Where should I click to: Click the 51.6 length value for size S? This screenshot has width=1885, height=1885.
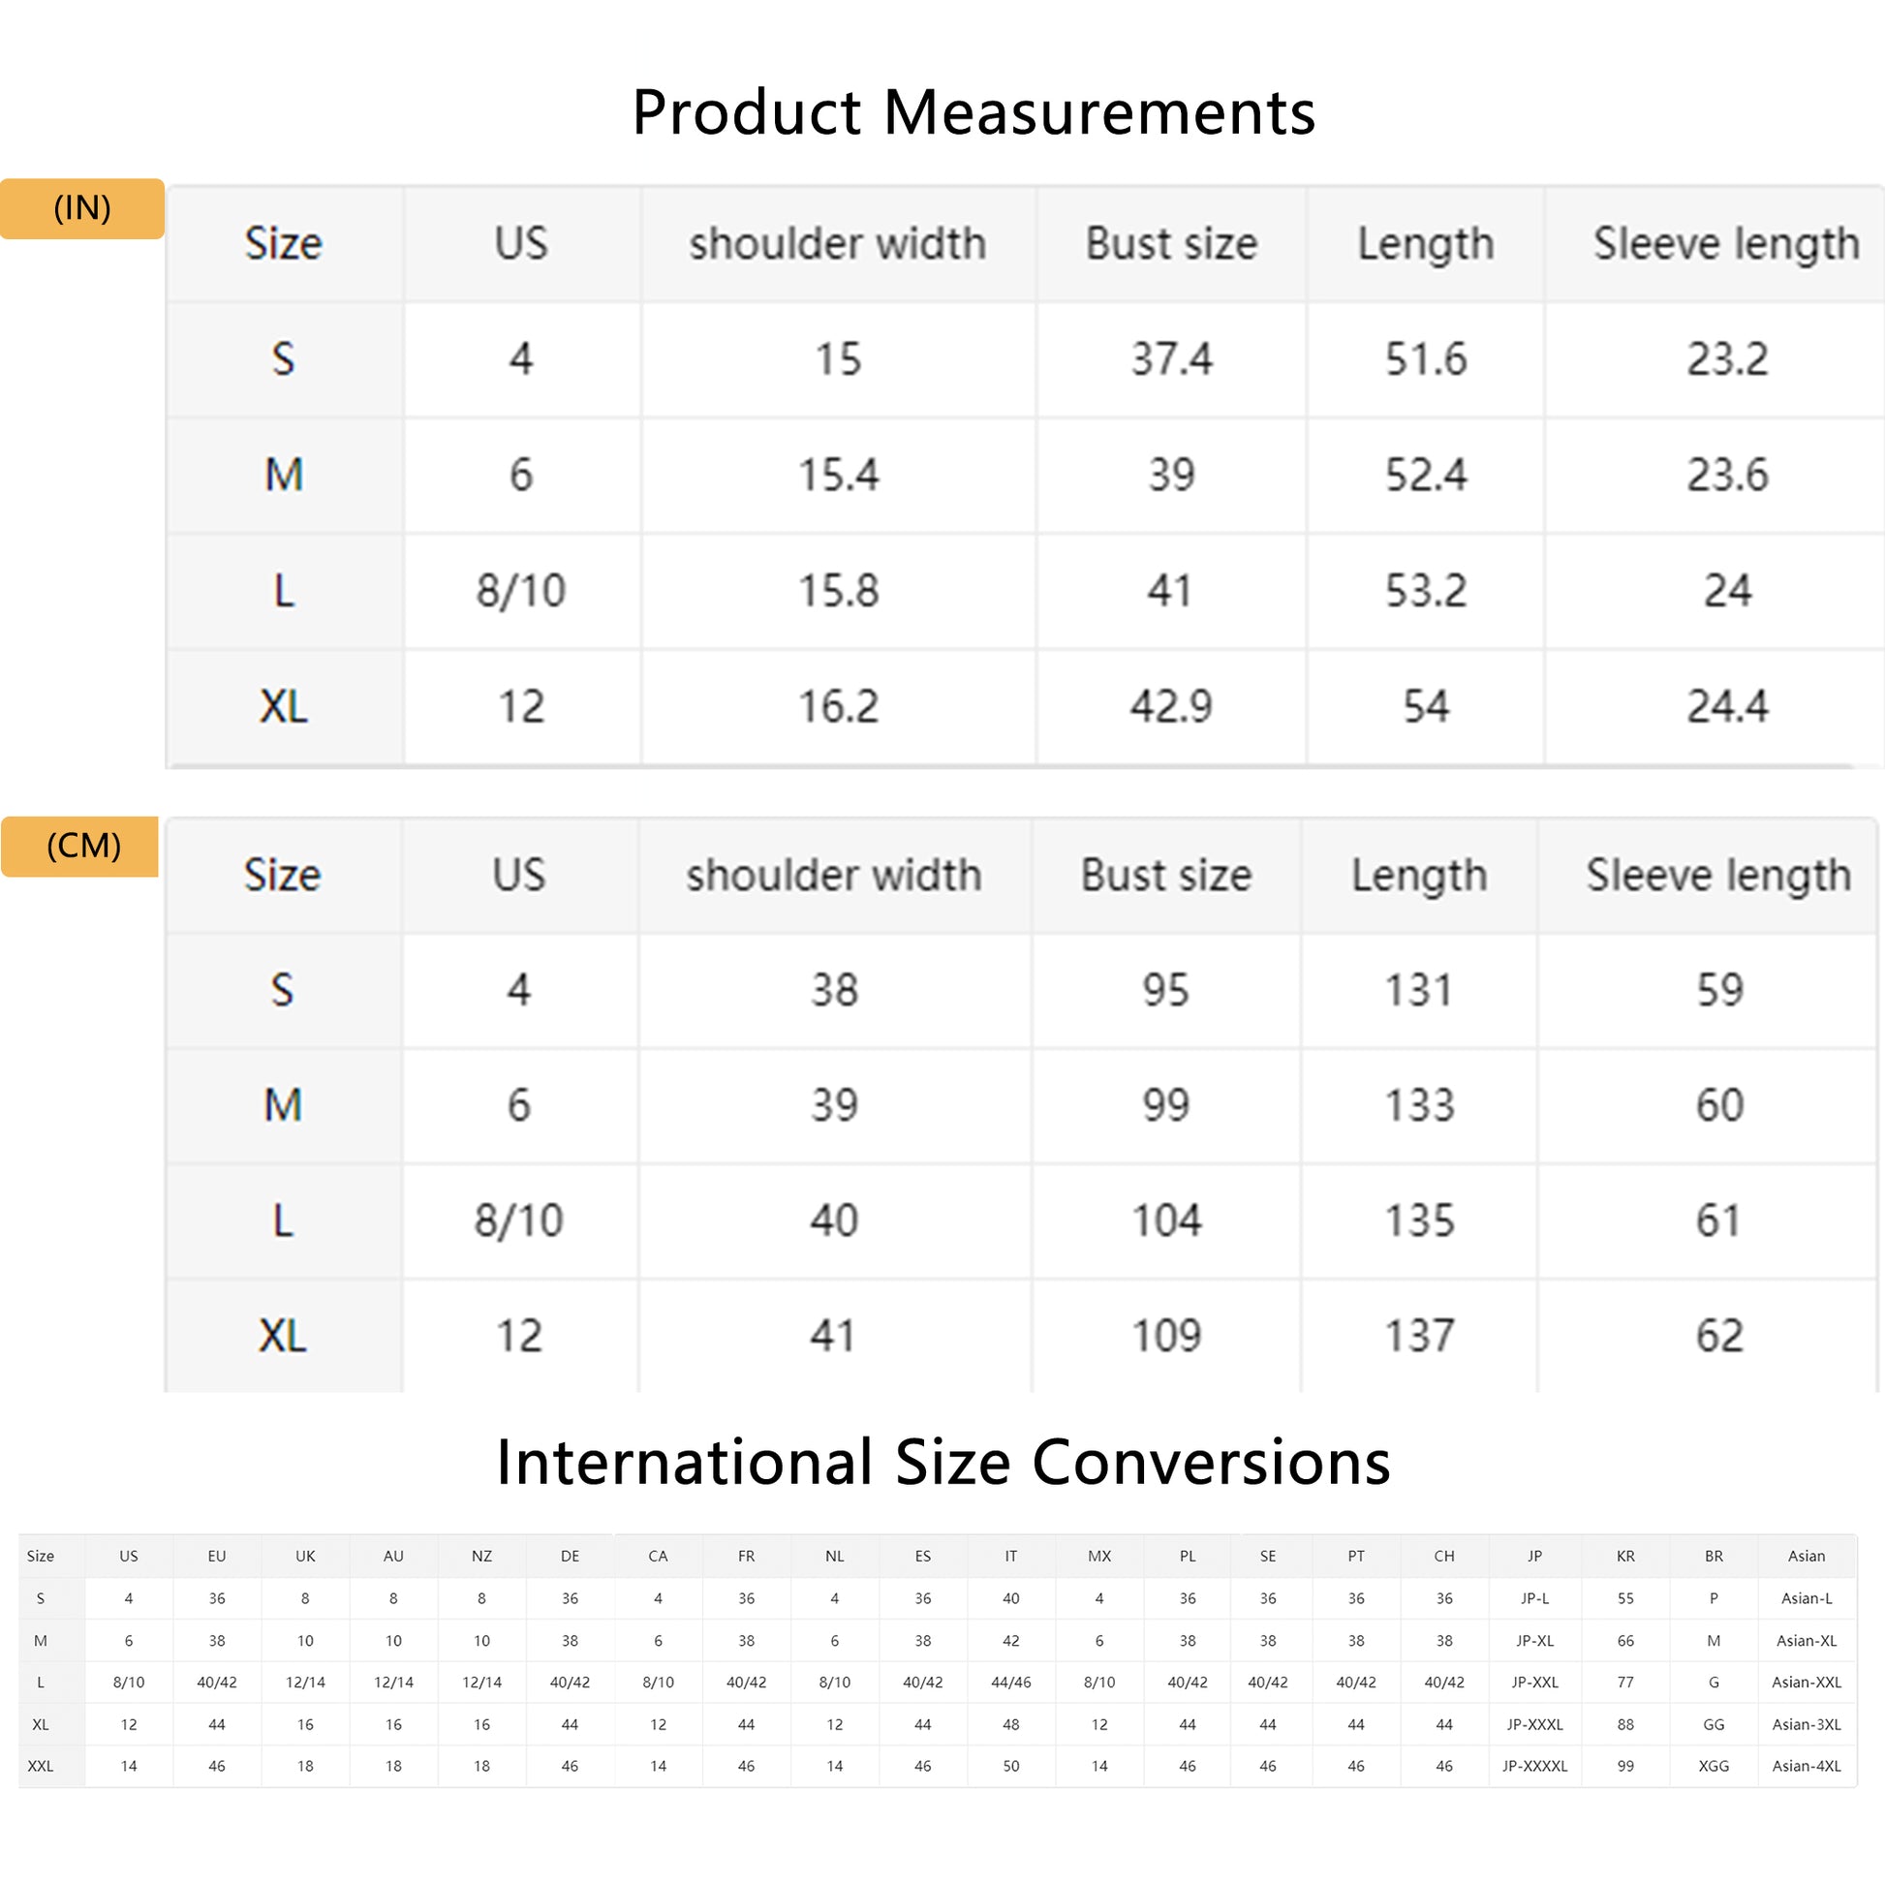pyautogui.click(x=1426, y=359)
